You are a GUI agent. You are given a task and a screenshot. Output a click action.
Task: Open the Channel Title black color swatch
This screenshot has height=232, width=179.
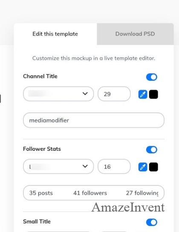[x=153, y=94]
